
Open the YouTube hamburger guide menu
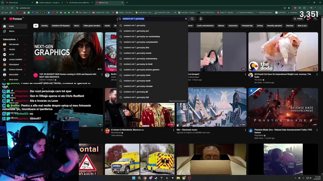(5, 19)
